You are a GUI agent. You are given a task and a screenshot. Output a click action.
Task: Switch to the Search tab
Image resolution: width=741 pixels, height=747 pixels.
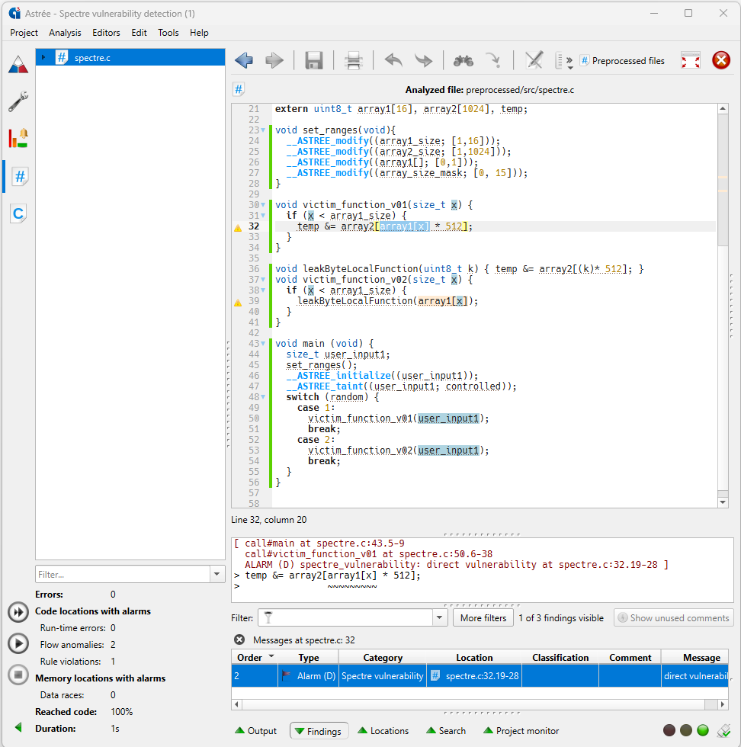[445, 731]
